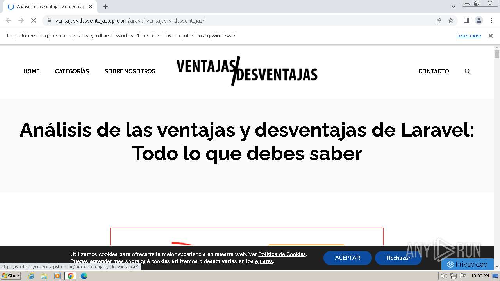Click the vertical scrollbar thumb
This screenshot has width=500, height=281.
pos(497,54)
